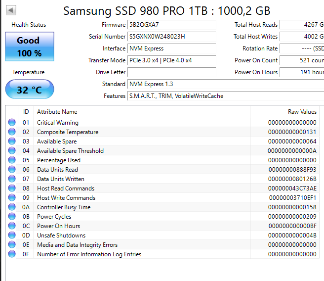
Task: Click the Raw Values column header
Action: tap(302, 112)
